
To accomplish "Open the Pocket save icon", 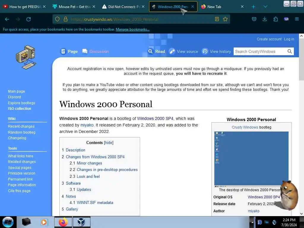I will tap(254, 19).
